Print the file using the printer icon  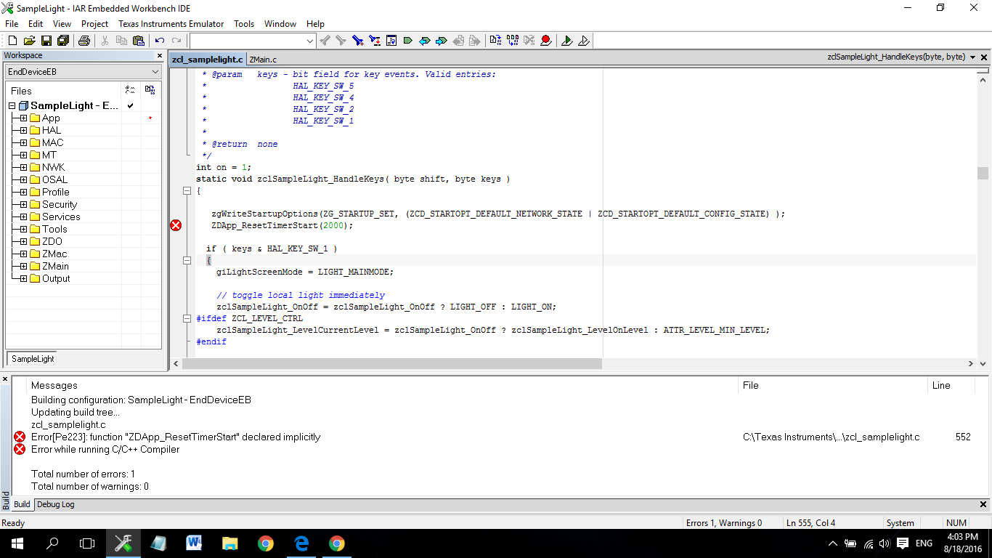[x=84, y=41]
